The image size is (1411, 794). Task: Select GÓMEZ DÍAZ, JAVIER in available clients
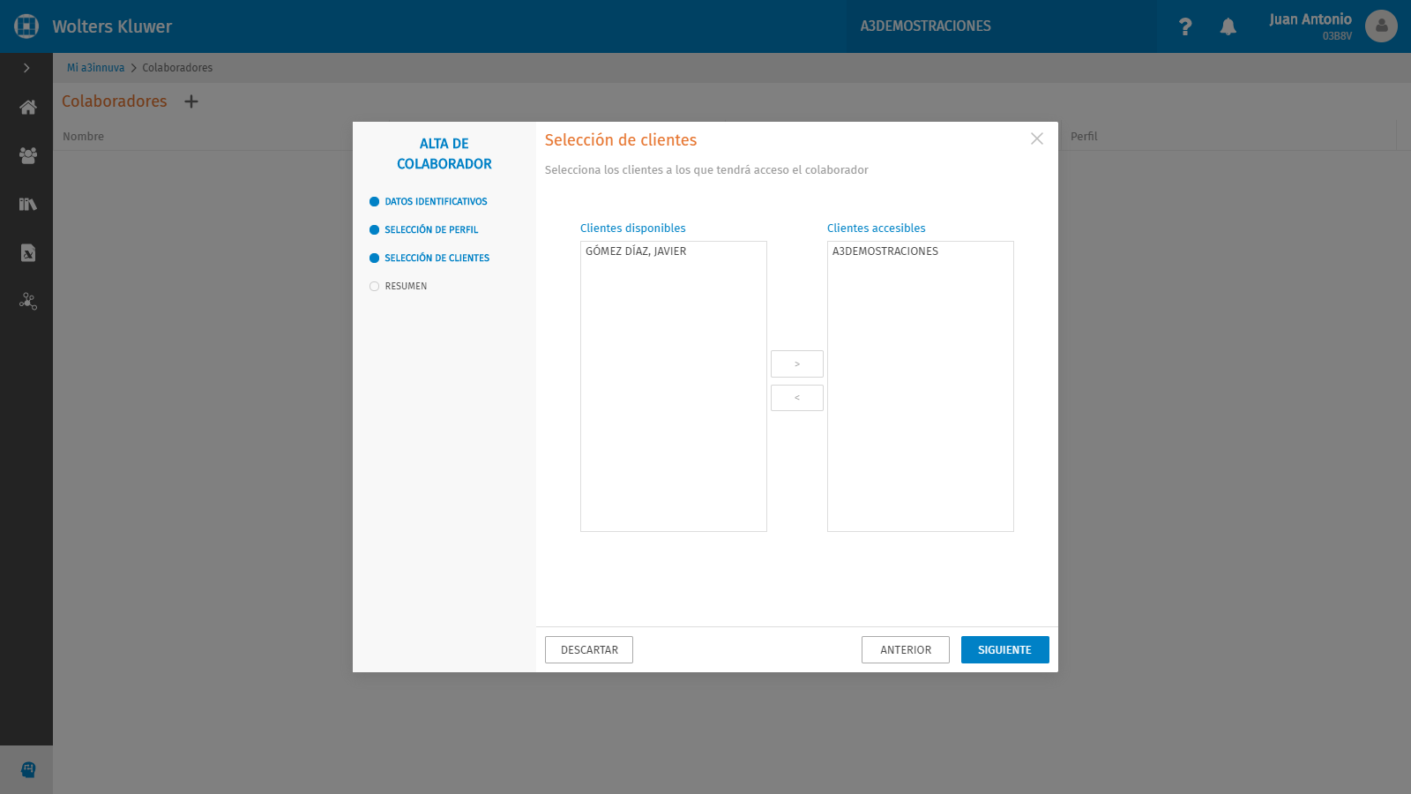tap(674, 251)
